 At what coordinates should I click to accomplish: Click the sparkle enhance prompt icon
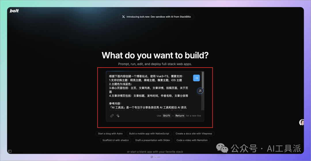[x=118, y=116]
